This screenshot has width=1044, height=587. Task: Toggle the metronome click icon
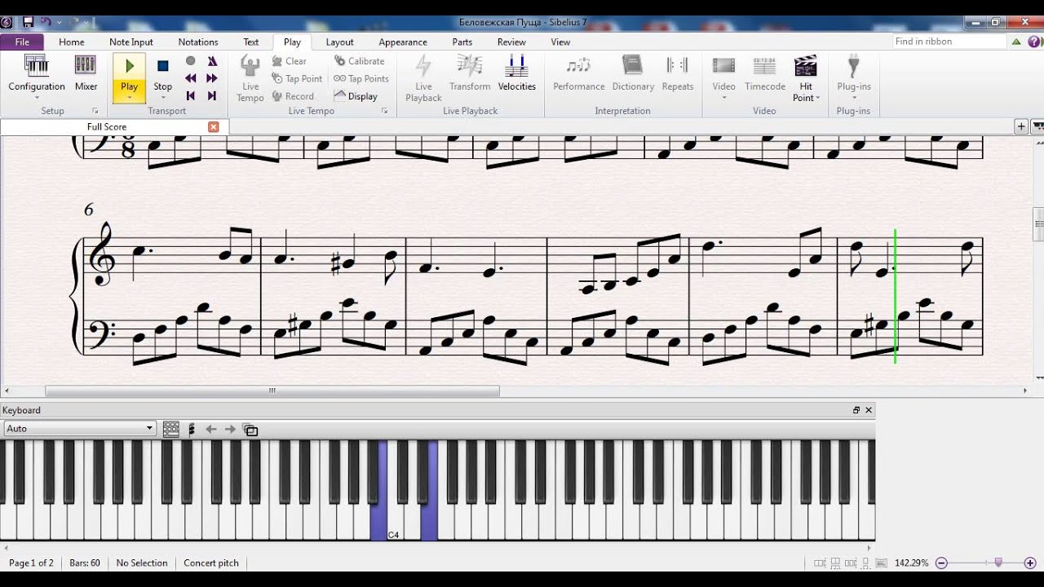(212, 61)
